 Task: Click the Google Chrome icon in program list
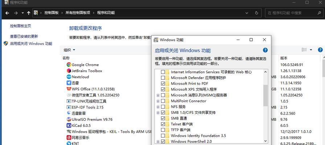(69, 65)
